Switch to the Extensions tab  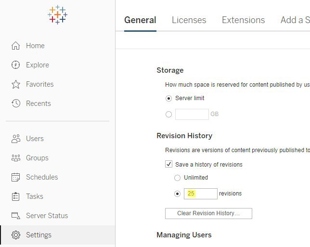(243, 20)
